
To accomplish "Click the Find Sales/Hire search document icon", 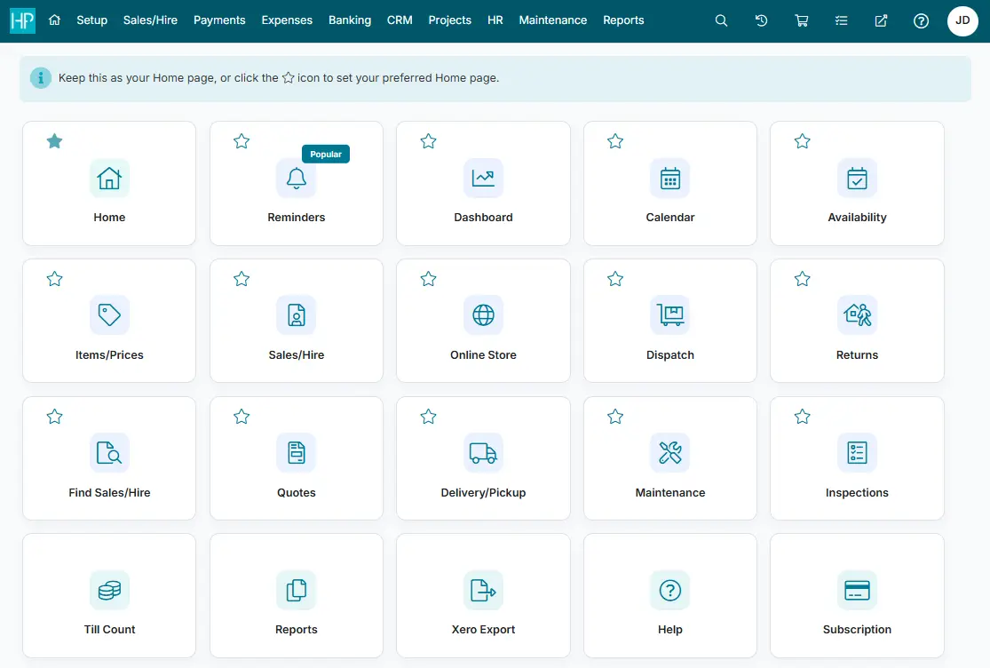I will pos(109,453).
